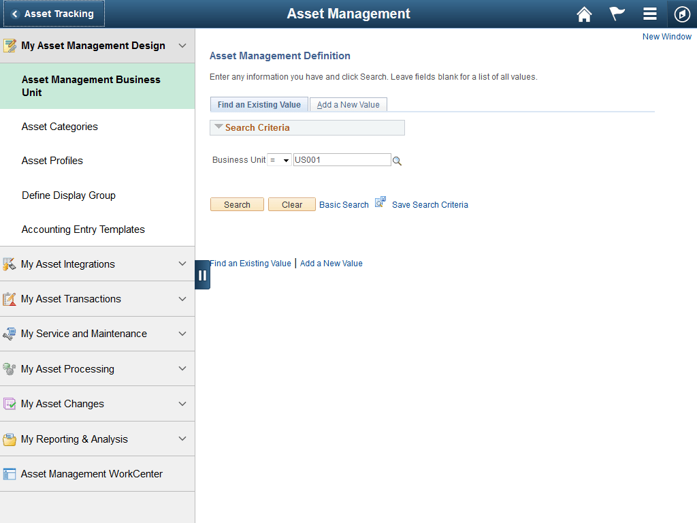Toggle the sidebar pause control
697x523 pixels.
coord(202,274)
